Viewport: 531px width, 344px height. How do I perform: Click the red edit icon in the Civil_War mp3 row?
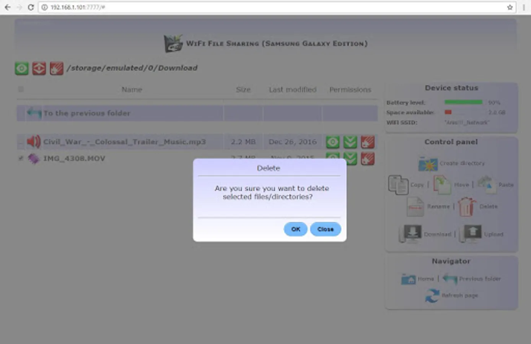(368, 142)
